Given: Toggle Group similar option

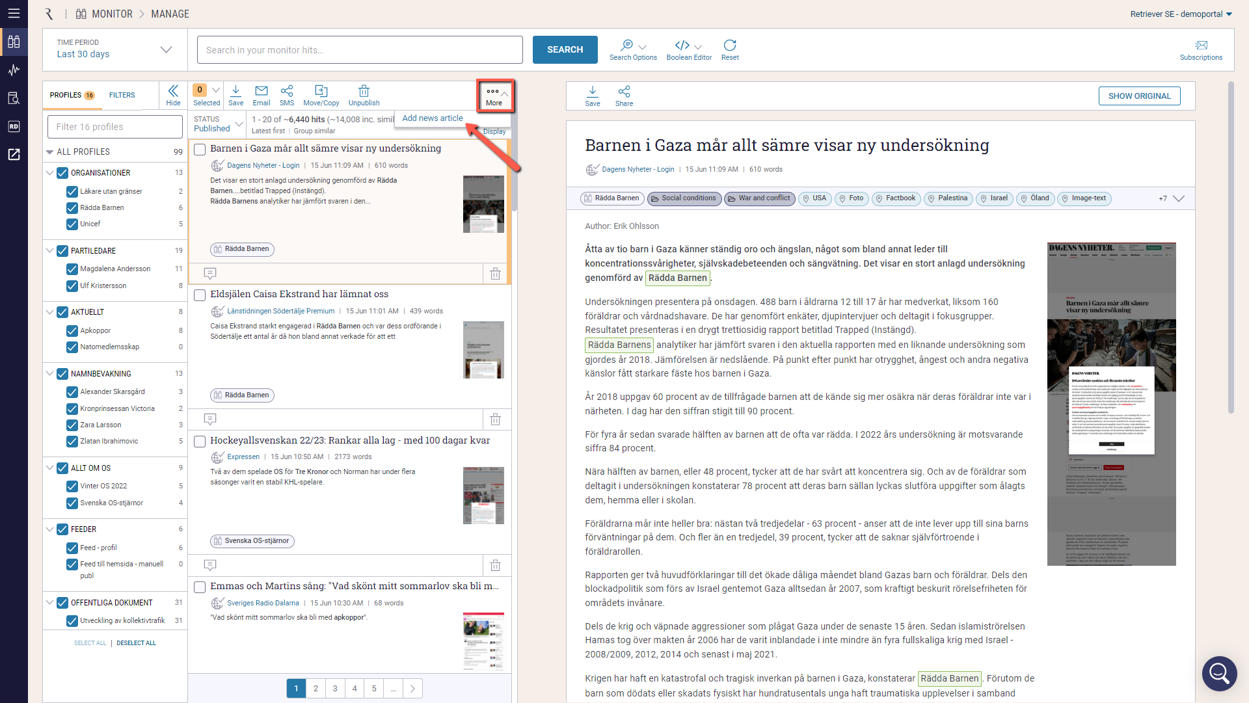Looking at the screenshot, I should pos(314,131).
